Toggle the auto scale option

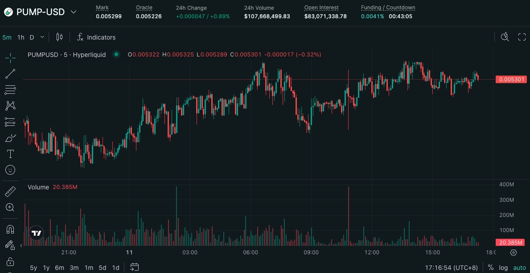tap(519, 268)
